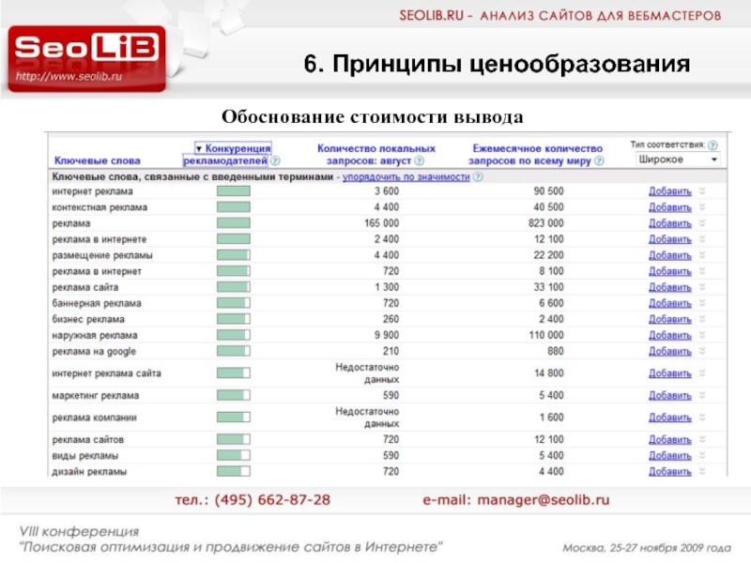
Task: Click Добавить for реклама keyword
Action: 670,223
